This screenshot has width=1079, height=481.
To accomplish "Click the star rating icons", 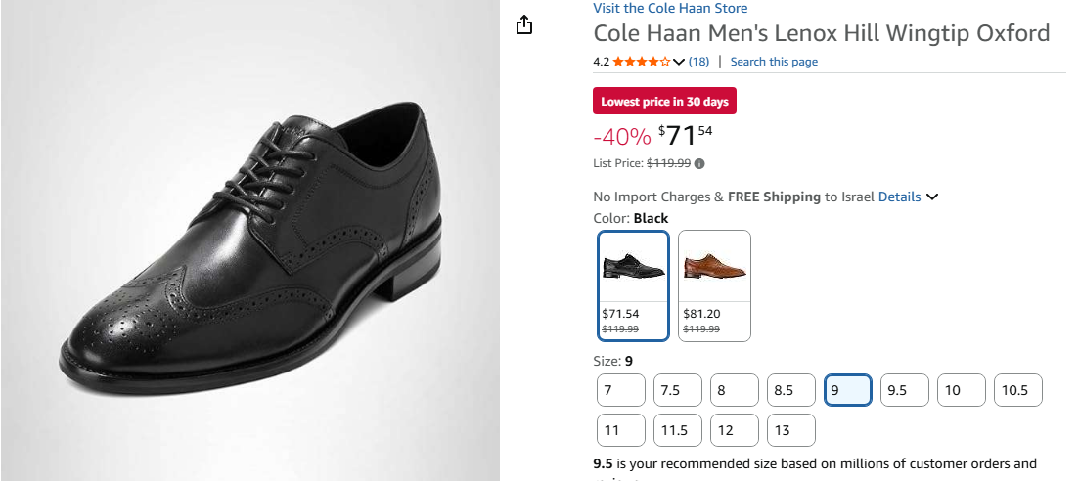I will coord(642,62).
